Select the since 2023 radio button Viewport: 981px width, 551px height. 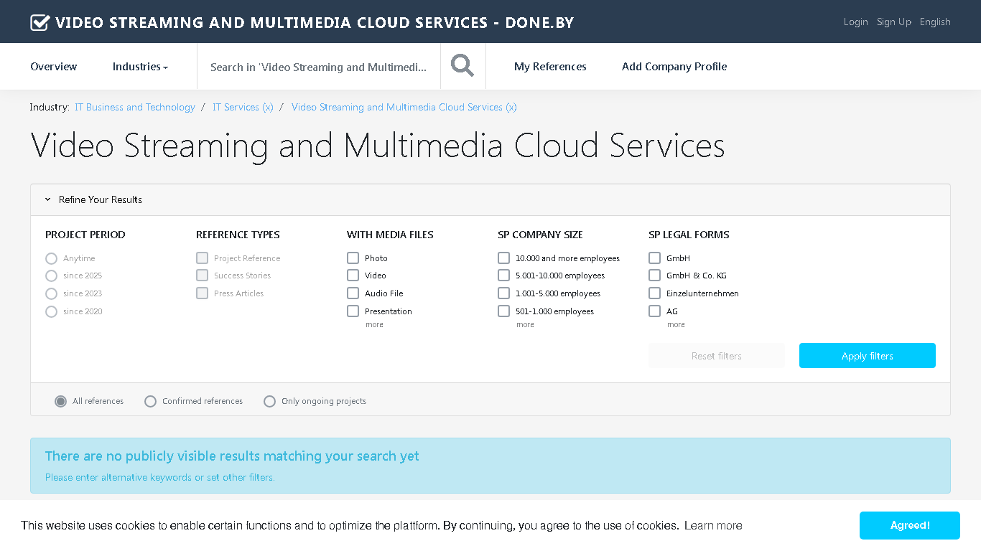51,293
